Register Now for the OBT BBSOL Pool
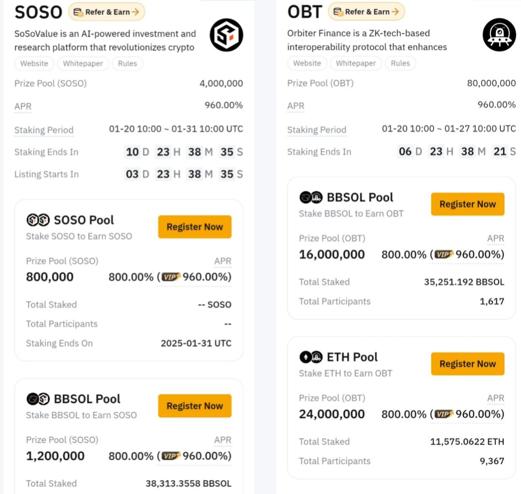521x494 pixels. [467, 204]
